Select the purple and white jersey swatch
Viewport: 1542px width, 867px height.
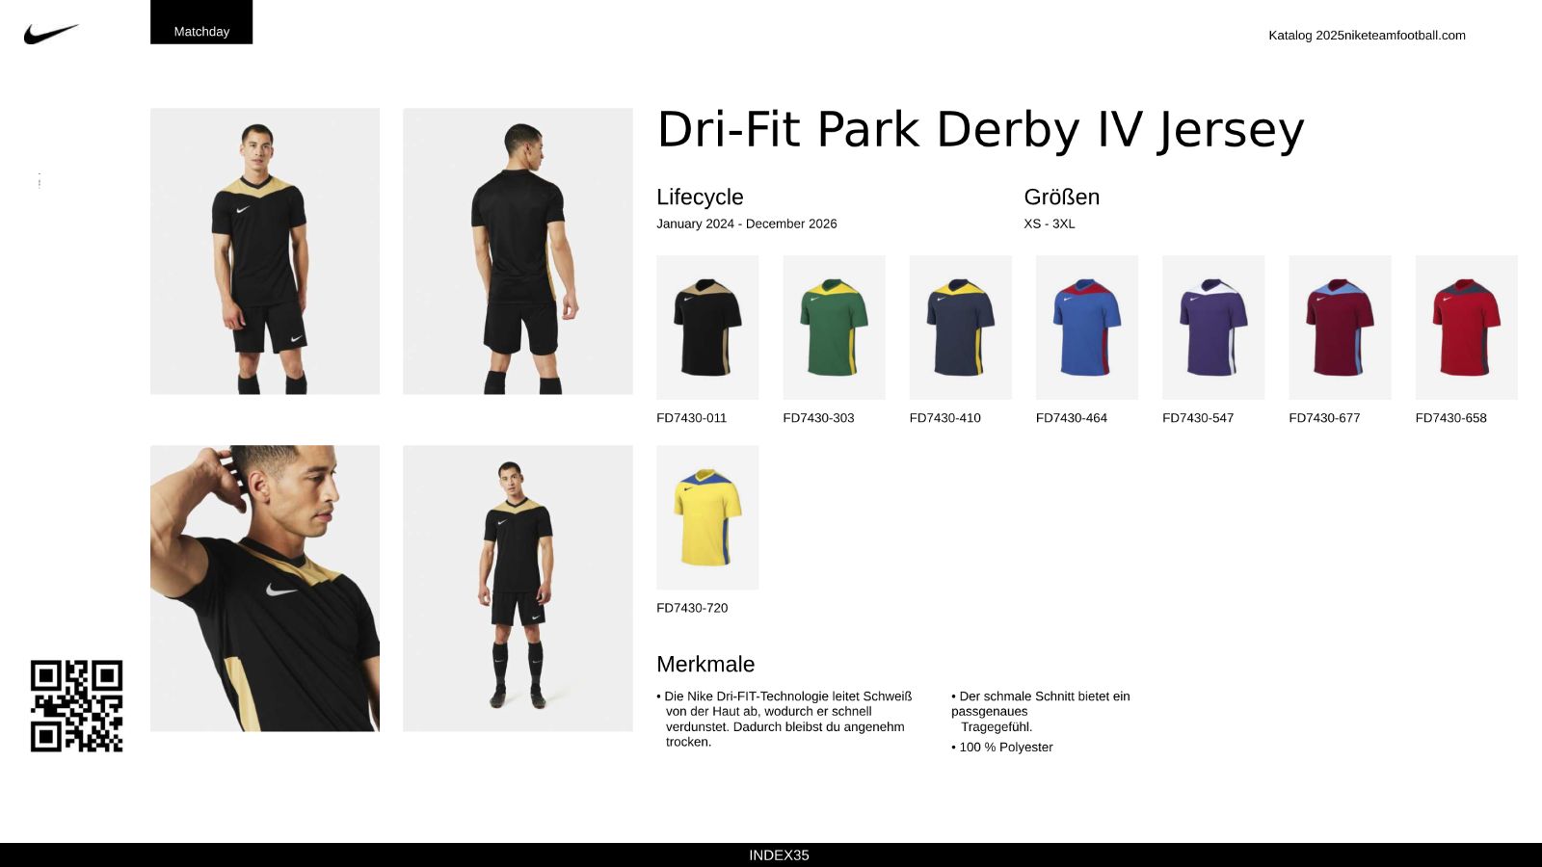1213,328
